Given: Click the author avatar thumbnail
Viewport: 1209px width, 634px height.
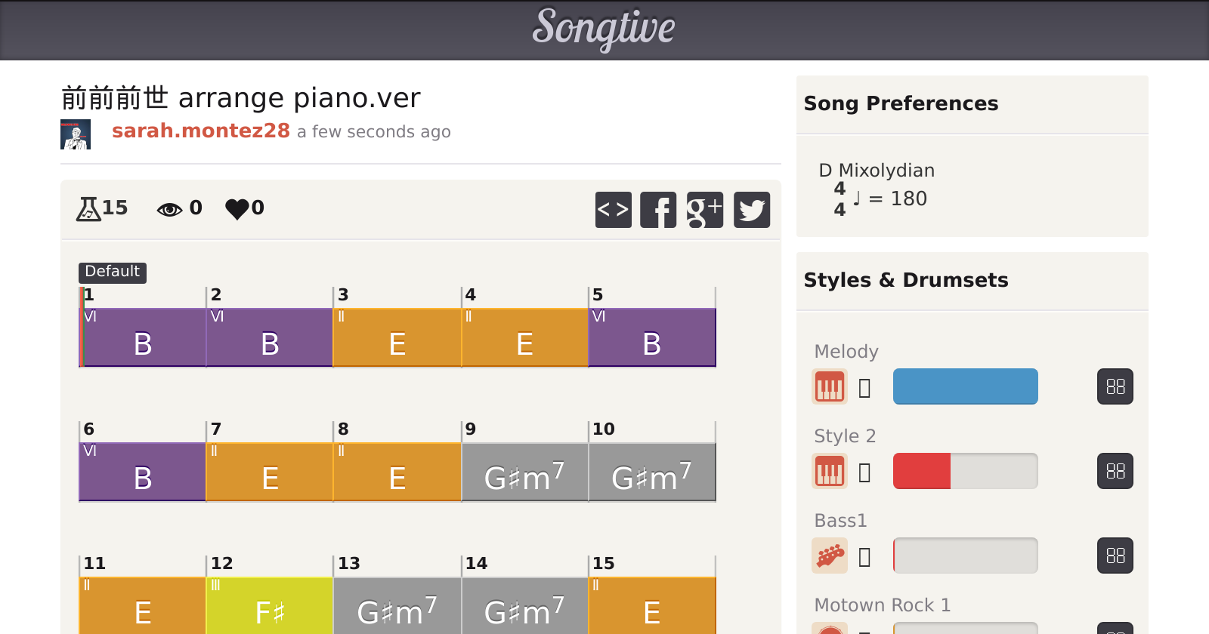Looking at the screenshot, I should (x=76, y=134).
